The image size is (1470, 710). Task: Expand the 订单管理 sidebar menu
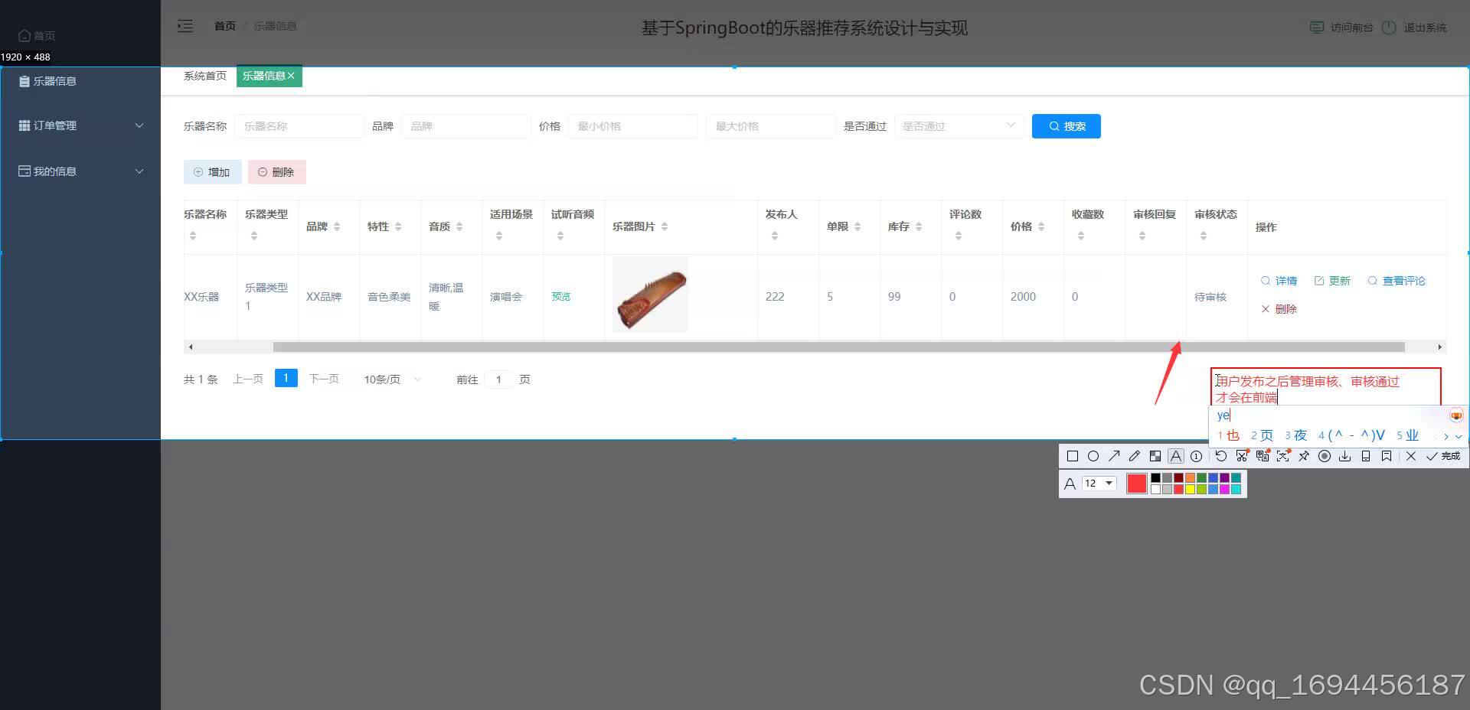[x=80, y=125]
